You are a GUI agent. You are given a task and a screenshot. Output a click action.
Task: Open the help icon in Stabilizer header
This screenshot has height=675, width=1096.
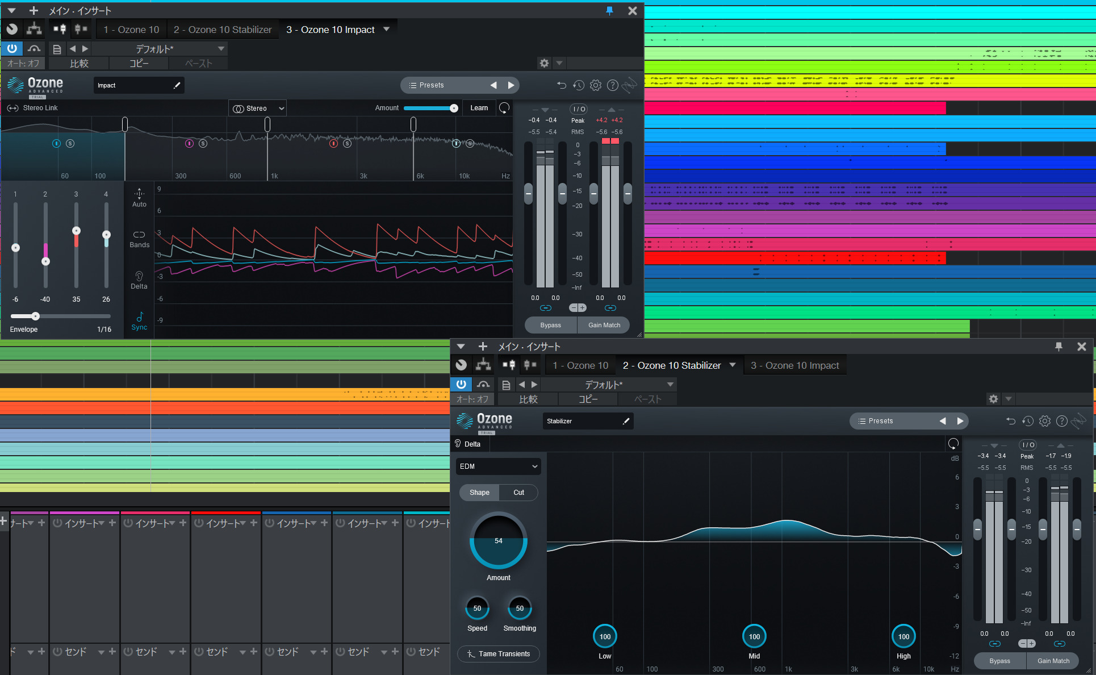pyautogui.click(x=1062, y=421)
